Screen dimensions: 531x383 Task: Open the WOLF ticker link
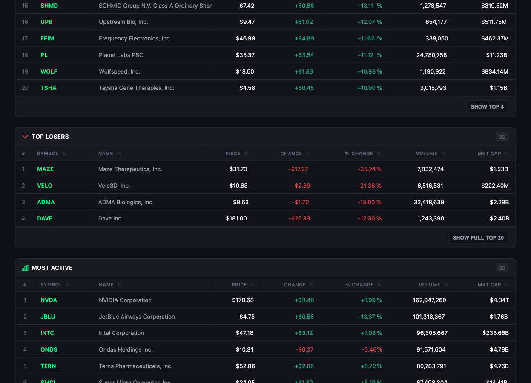49,71
